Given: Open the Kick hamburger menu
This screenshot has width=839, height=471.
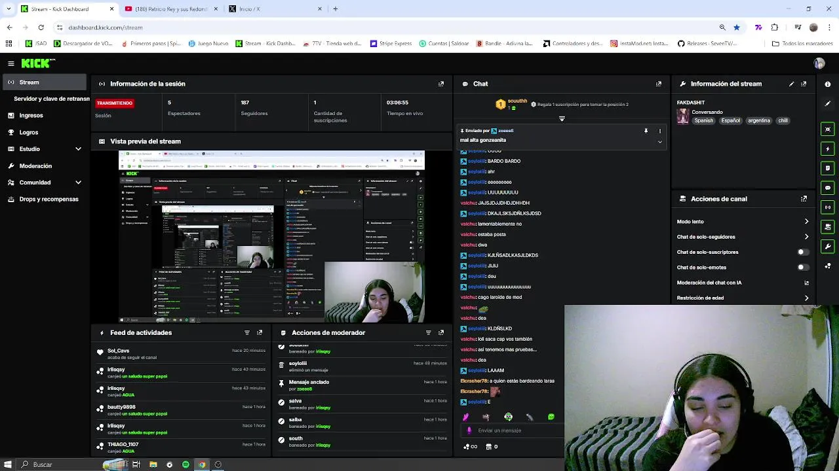Looking at the screenshot, I should [x=11, y=63].
